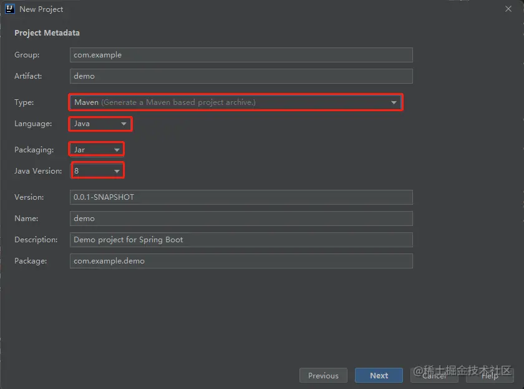Image resolution: width=524 pixels, height=389 pixels.
Task: Open the Packaging dropdown showing Jar
Action: [97, 149]
